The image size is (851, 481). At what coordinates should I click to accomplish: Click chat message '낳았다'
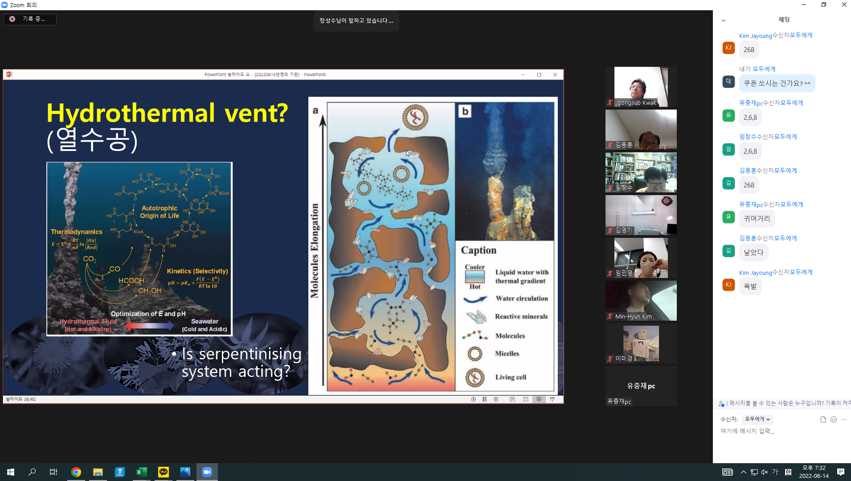pyautogui.click(x=753, y=253)
